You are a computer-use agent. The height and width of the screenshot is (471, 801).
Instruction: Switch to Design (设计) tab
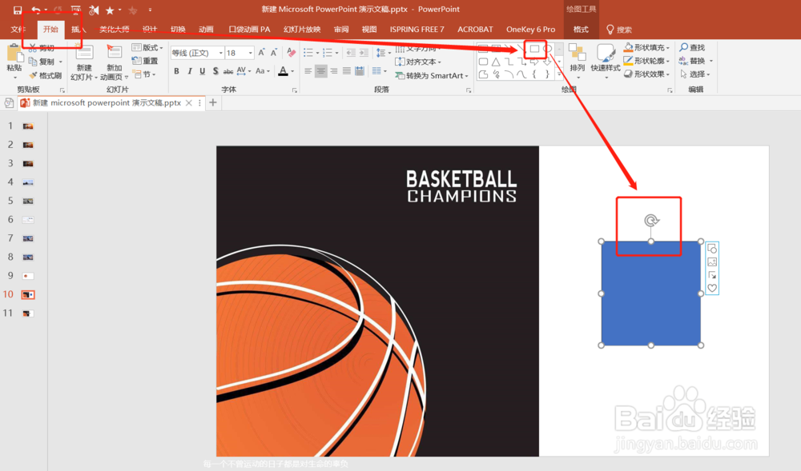tap(150, 29)
